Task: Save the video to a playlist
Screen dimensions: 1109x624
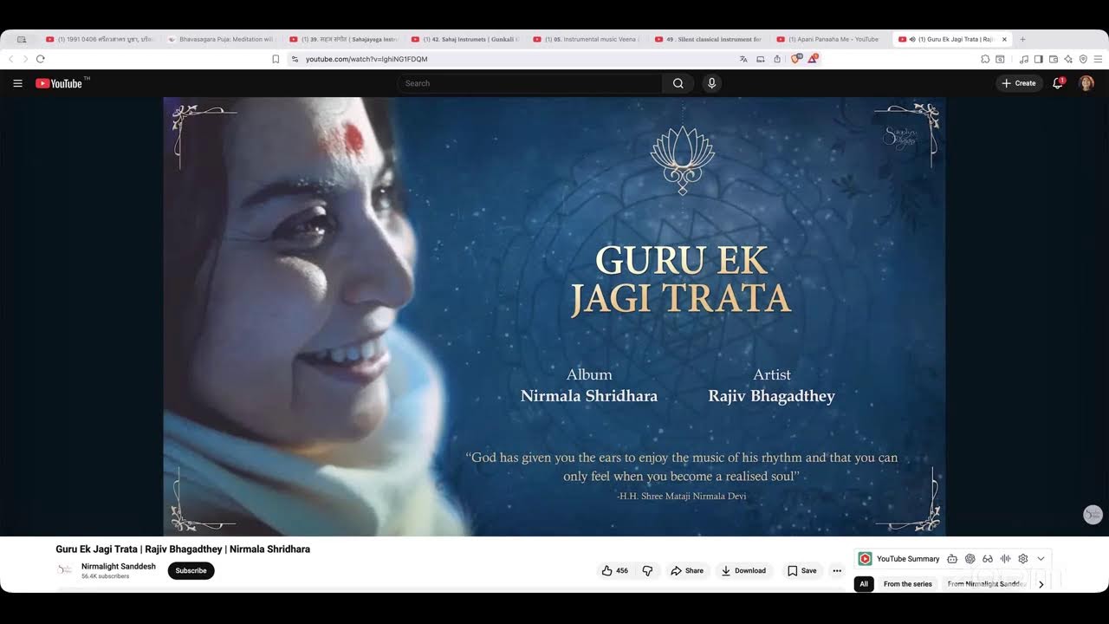Action: 801,570
